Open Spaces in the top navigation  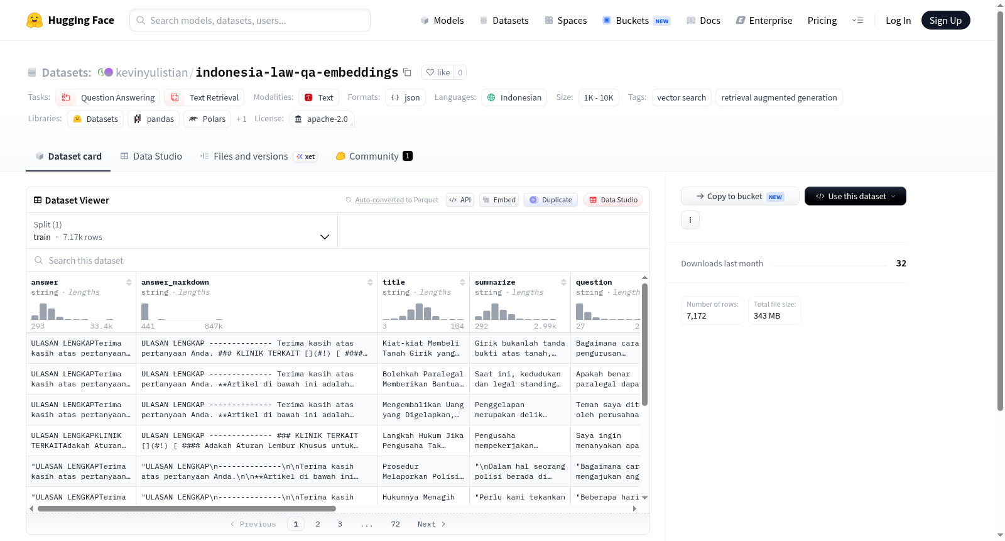tap(566, 20)
